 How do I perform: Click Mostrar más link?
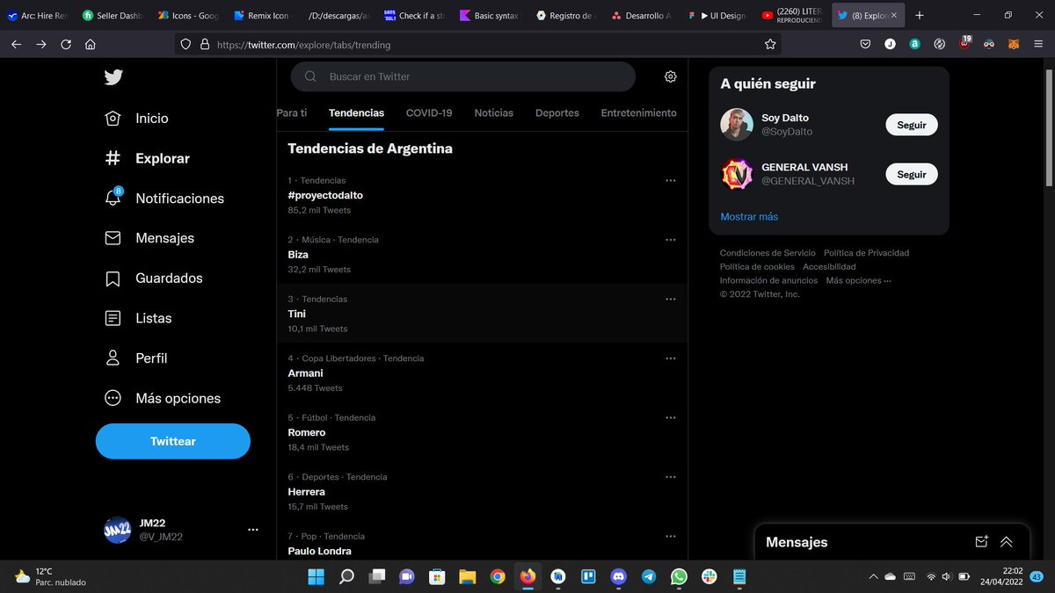749,217
